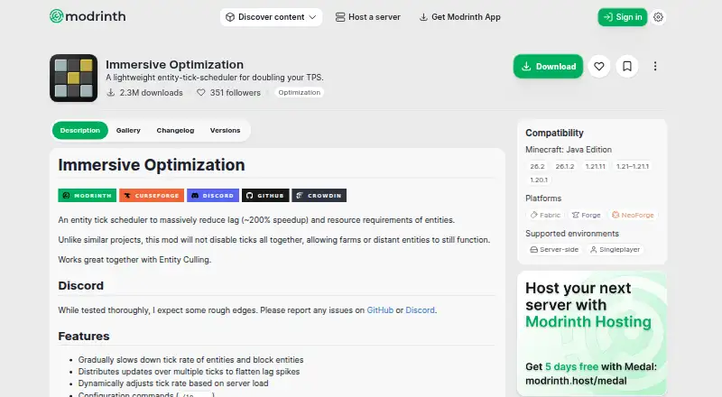Click the Features heading
The height and width of the screenshot is (397, 722).
click(84, 337)
